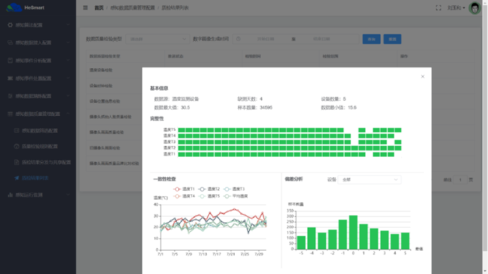Click the user avatar picture
Image resolution: width=488 pixels, height=274 pixels.
[x=474, y=8]
